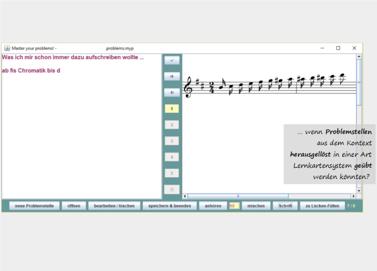The image size is (377, 271).
Task: Play the notation with 'anhören'
Action: click(x=213, y=206)
